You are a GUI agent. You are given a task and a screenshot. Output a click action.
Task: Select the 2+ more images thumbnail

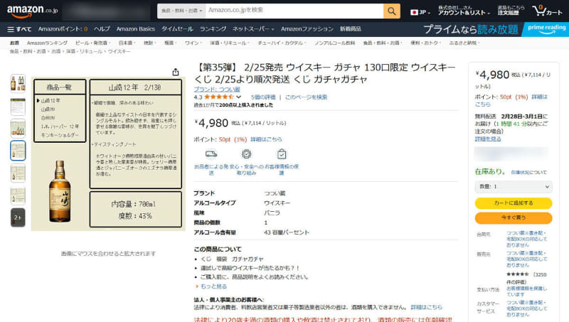[18, 218]
